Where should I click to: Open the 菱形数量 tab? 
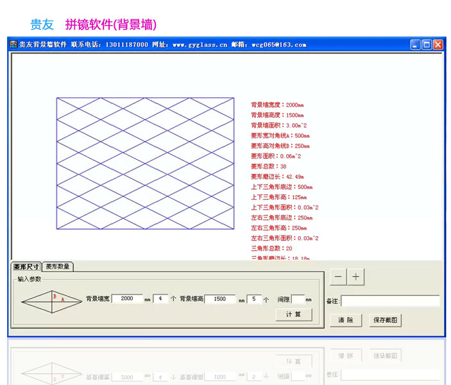tap(58, 266)
